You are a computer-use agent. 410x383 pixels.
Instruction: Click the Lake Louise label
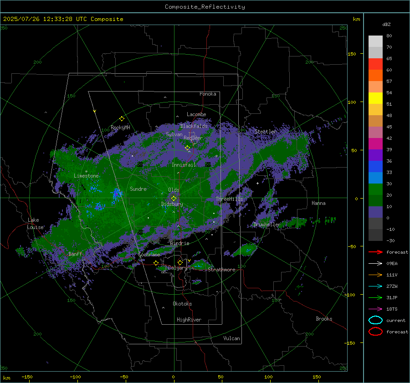(35, 224)
